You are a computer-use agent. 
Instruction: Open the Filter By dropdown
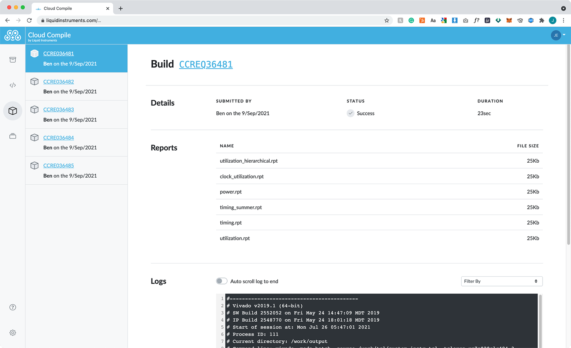tap(501, 281)
